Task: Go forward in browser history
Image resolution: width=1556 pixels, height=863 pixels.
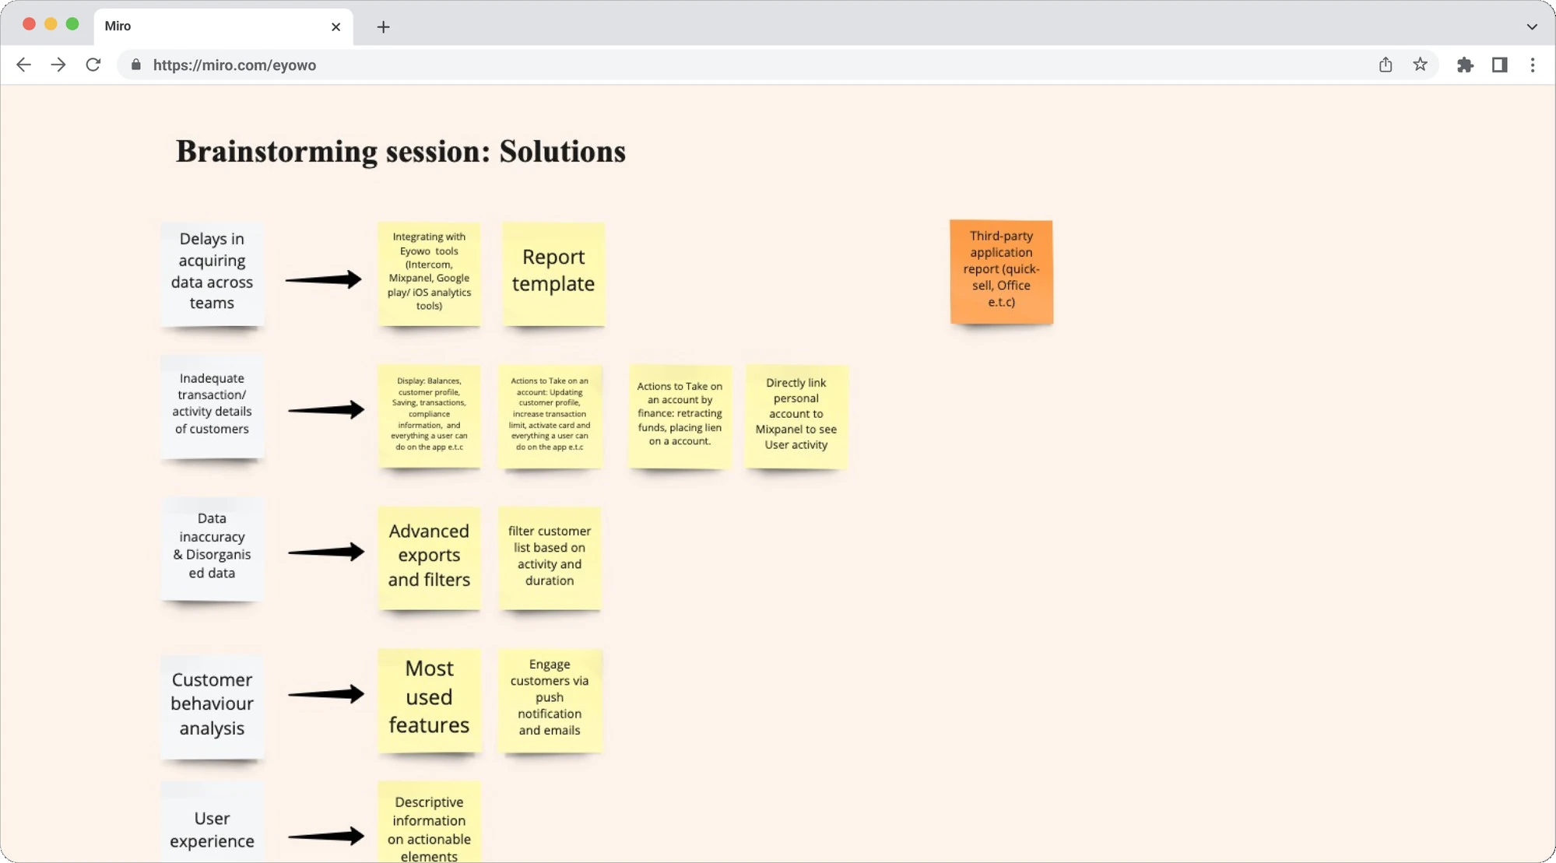Action: (x=58, y=65)
